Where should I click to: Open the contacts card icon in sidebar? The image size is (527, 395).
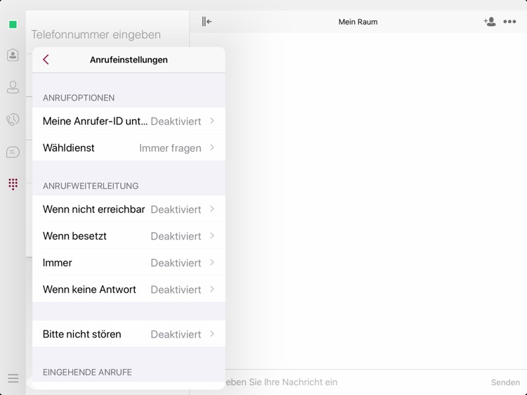pyautogui.click(x=13, y=55)
